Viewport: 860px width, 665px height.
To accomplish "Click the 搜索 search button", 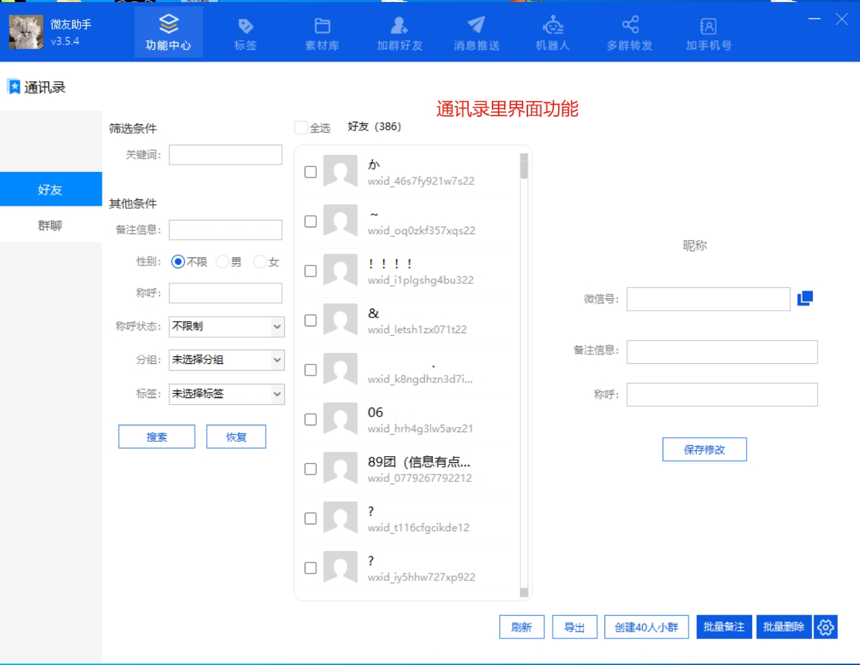I will click(x=156, y=437).
